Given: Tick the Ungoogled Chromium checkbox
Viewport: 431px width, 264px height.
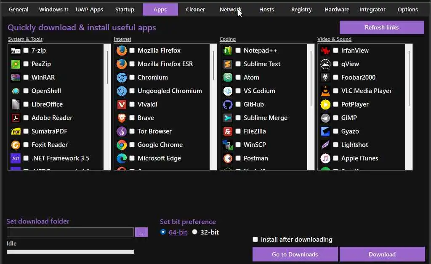Looking at the screenshot, I should [132, 91].
